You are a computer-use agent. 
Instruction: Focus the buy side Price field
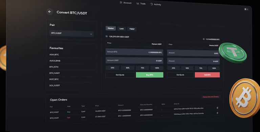click(134, 44)
